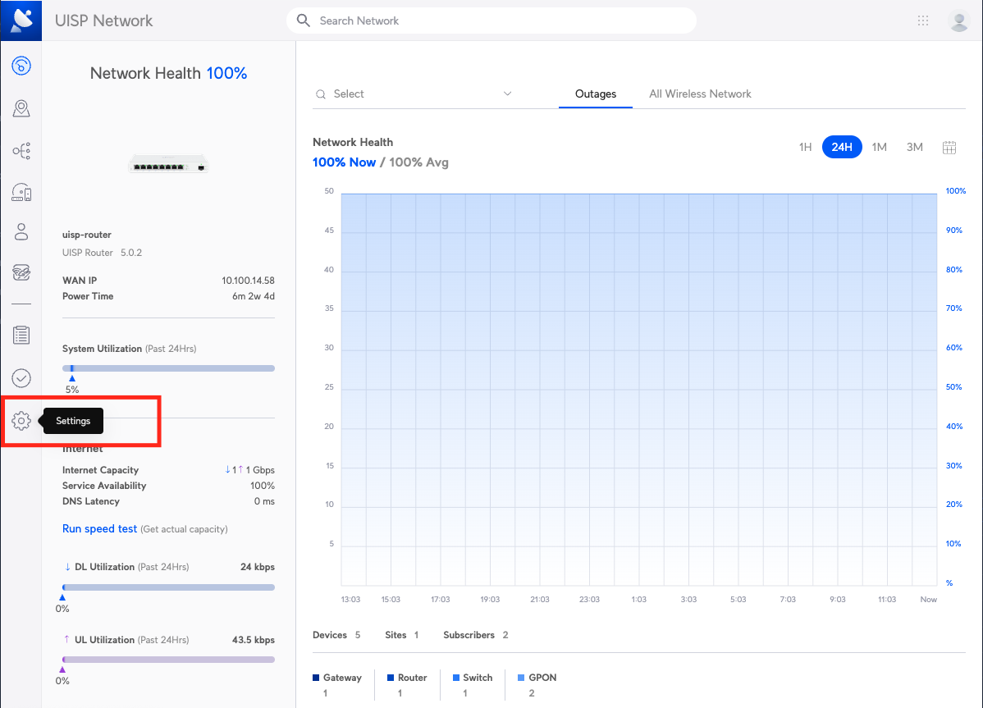Click the UL Utilization progress bar
983x708 pixels.
pyautogui.click(x=169, y=660)
